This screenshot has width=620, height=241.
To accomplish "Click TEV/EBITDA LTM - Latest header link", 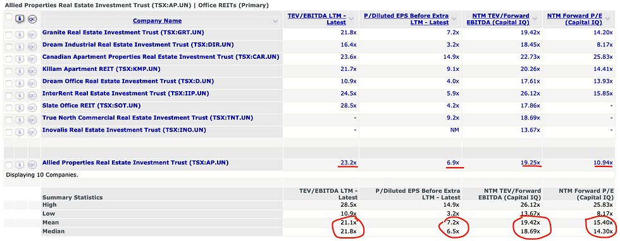I will click(317, 19).
